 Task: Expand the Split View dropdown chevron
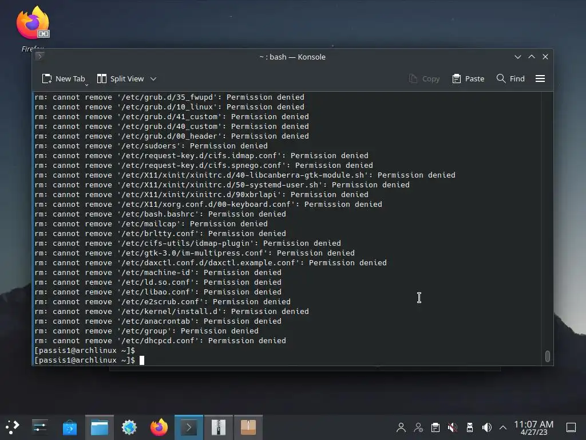(x=153, y=78)
